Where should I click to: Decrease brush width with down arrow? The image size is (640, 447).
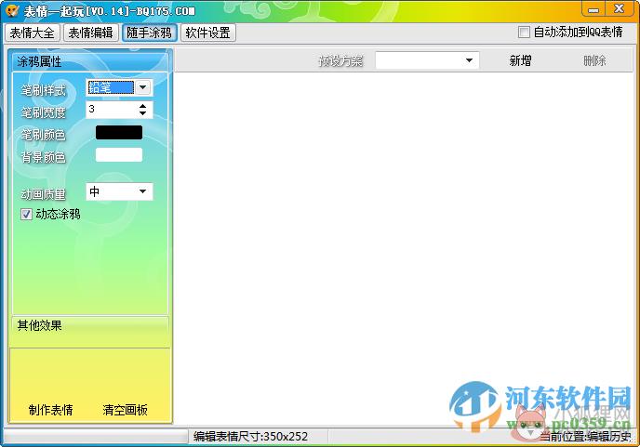[x=142, y=113]
